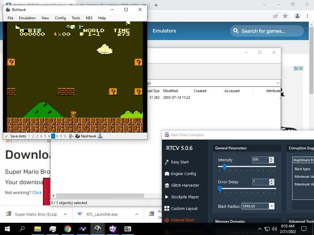
Task: Click the 7-Zip horizontal scrollbar thumb
Action: pyautogui.click(x=100, y=196)
